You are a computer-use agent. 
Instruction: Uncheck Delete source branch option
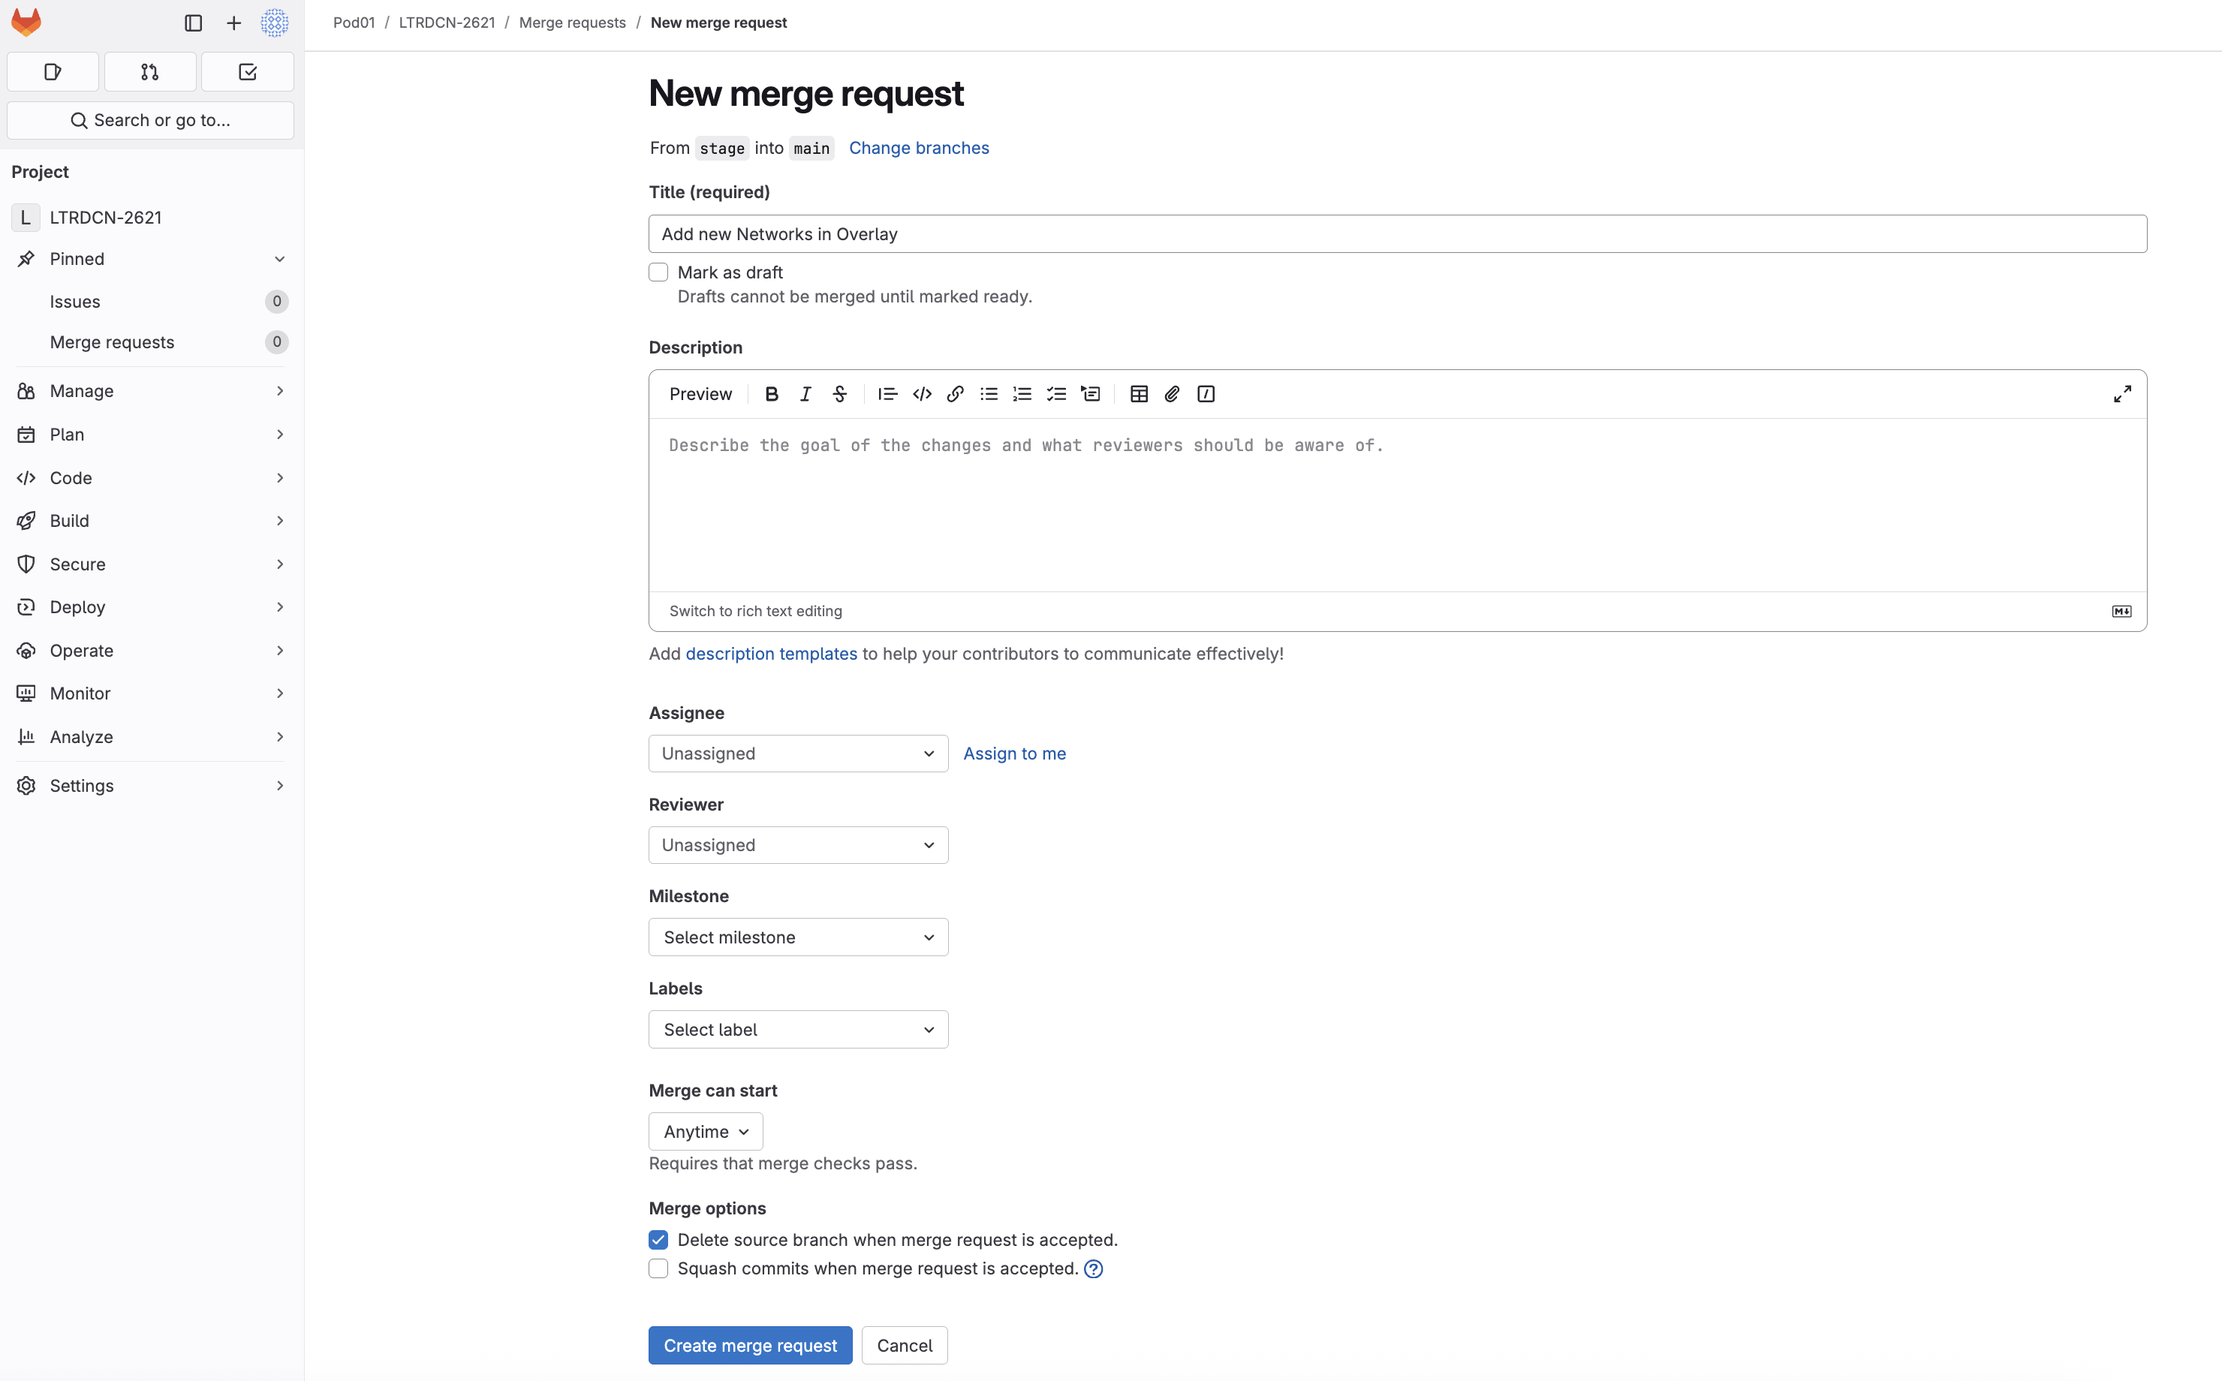(658, 1239)
